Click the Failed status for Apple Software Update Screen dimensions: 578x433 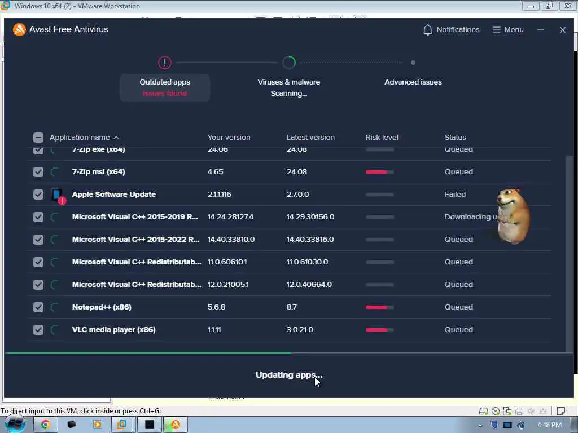pos(456,195)
